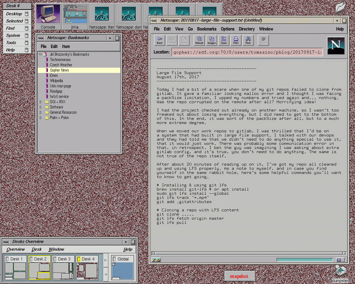
Task: Toggle the Global desk indicator box
Action: 114,259
